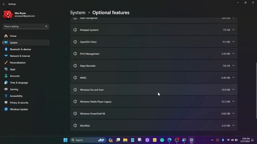
Task: Open Windows Update settings
Action: point(26,109)
